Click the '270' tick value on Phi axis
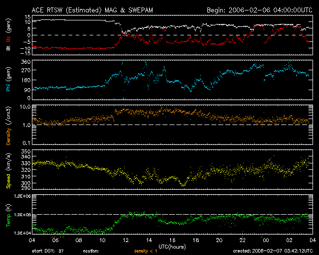The height and width of the screenshot is (255, 319). click(x=26, y=70)
